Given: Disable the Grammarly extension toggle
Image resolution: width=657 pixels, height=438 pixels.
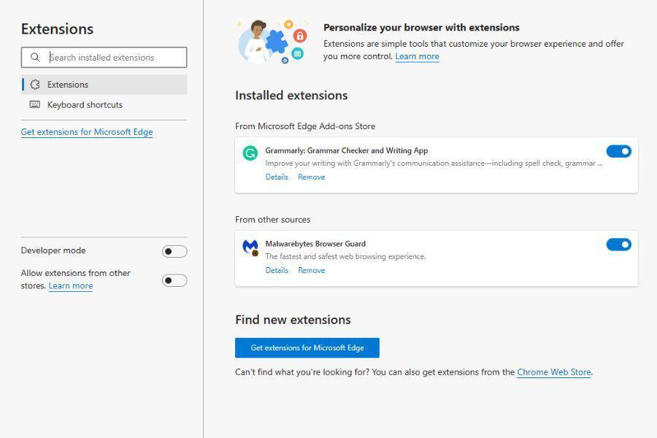Looking at the screenshot, I should [618, 151].
